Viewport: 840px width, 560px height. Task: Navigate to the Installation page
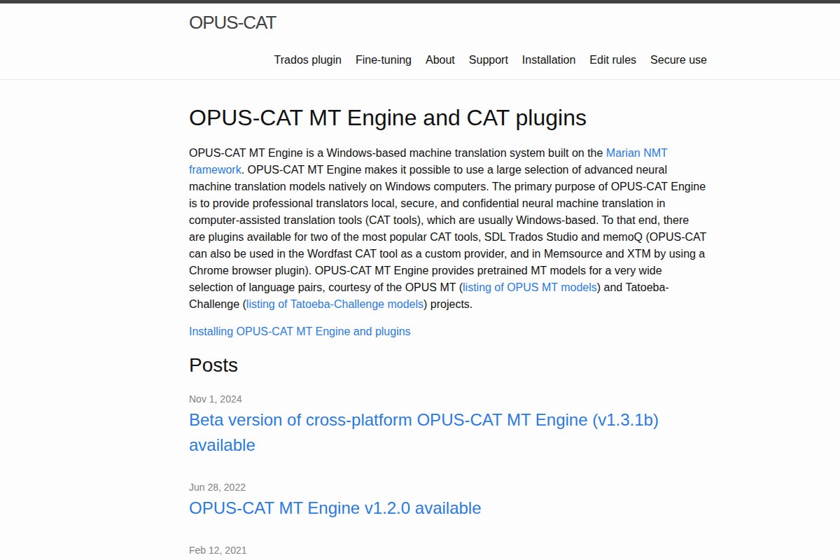pyautogui.click(x=548, y=60)
